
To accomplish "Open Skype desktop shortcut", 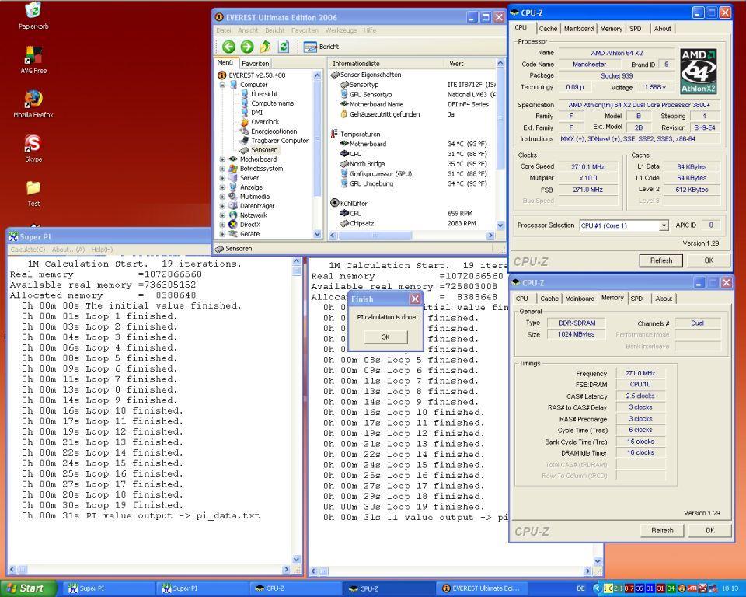I will point(33,148).
